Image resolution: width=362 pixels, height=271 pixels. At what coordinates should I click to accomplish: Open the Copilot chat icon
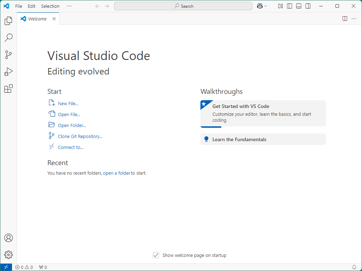pos(260,6)
